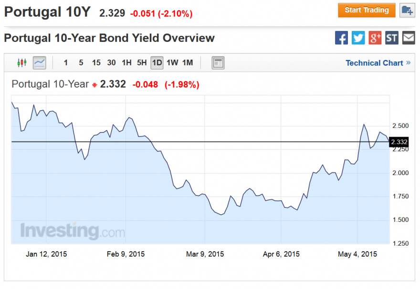Image resolution: width=420 pixels, height=289 pixels.
Task: Click the add to portfolio icon
Action: [408, 10]
